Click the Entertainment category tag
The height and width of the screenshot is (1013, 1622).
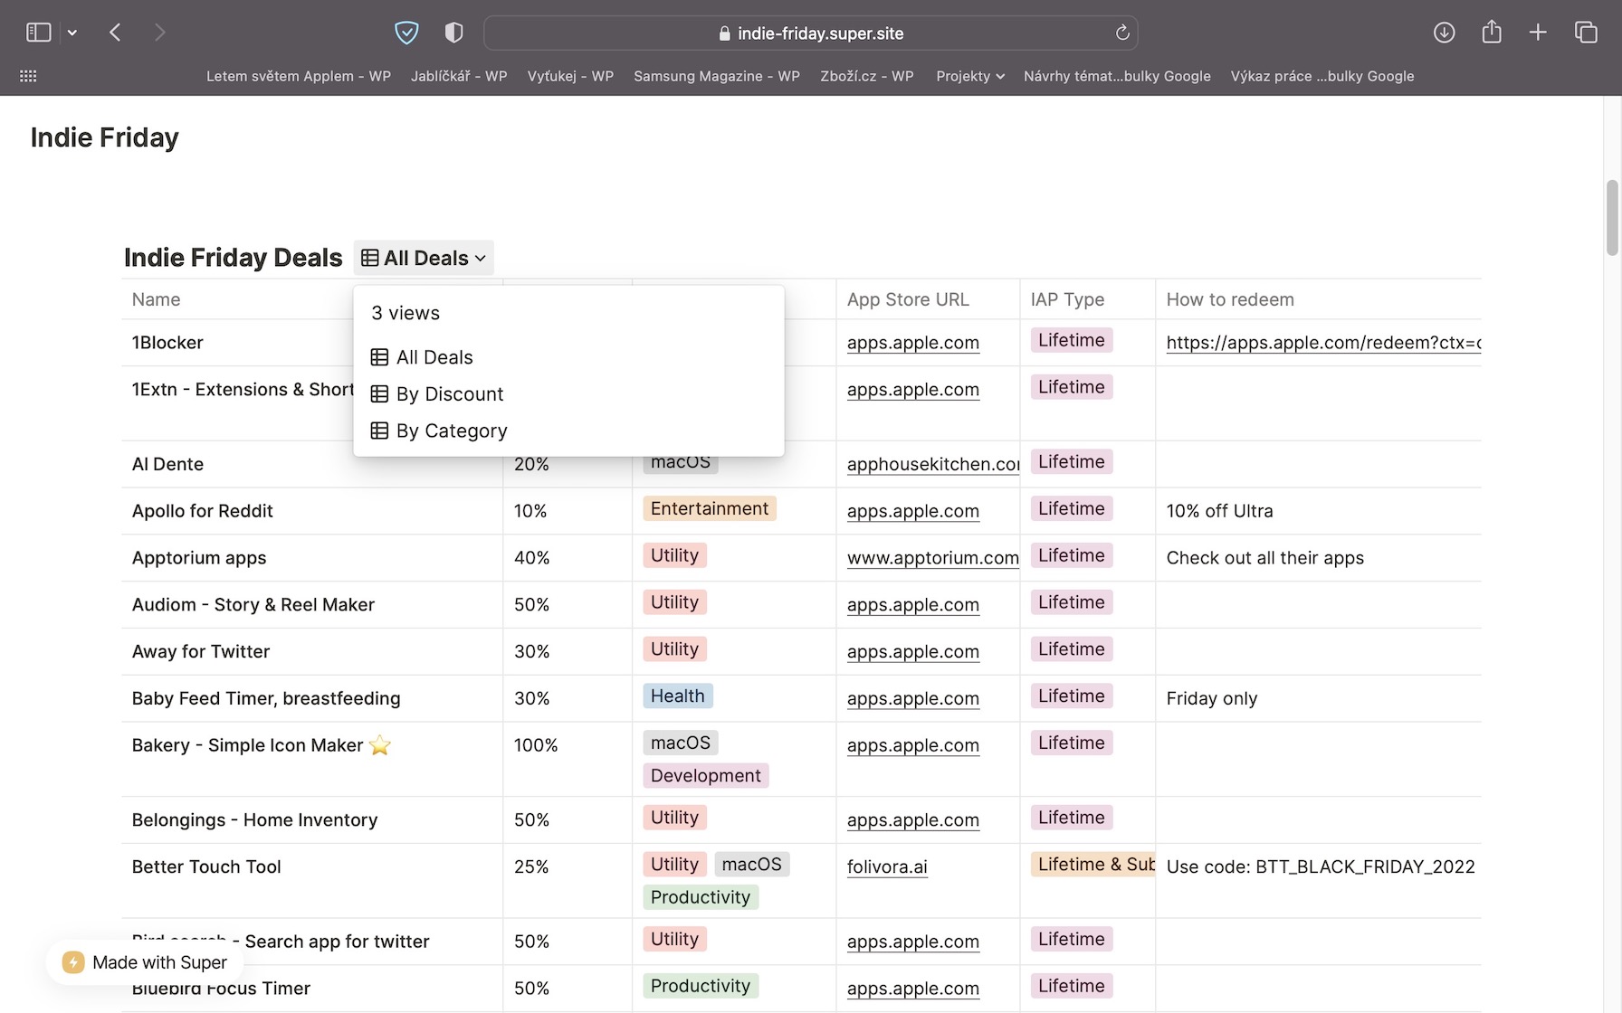pyautogui.click(x=709, y=509)
